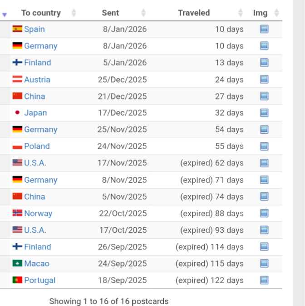
Task: View image of Norway postcard
Action: click(264, 213)
